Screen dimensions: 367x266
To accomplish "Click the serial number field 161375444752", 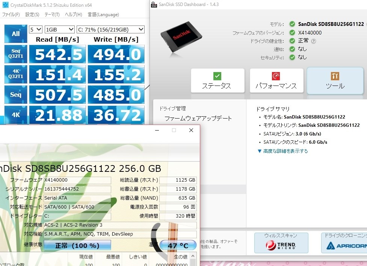I will (x=77, y=189).
